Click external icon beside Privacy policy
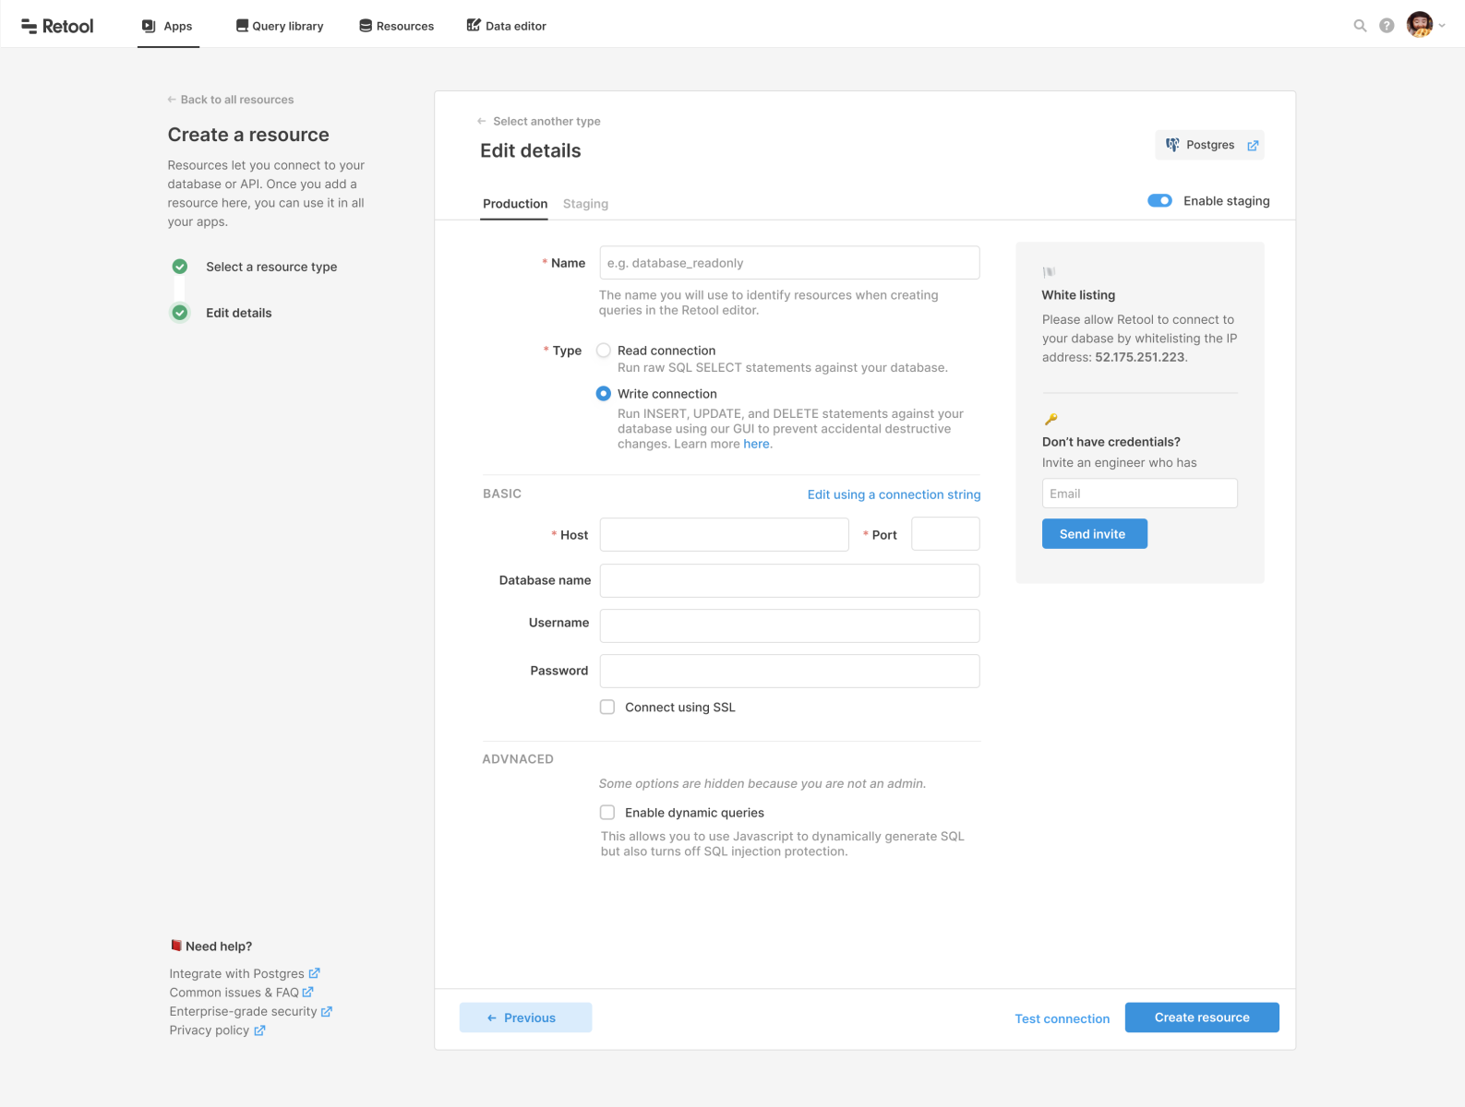 pos(259,1030)
